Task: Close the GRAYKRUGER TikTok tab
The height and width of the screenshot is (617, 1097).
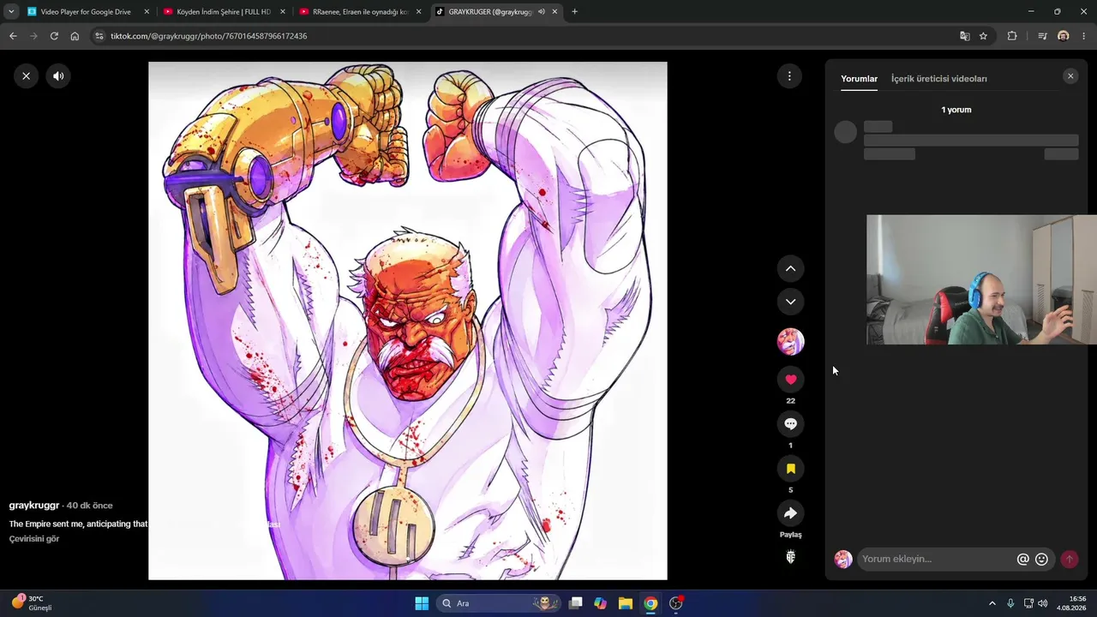Action: (x=555, y=12)
